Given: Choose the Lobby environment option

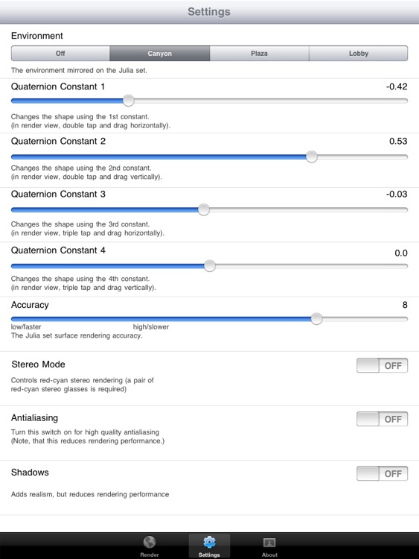Looking at the screenshot, I should (359, 53).
